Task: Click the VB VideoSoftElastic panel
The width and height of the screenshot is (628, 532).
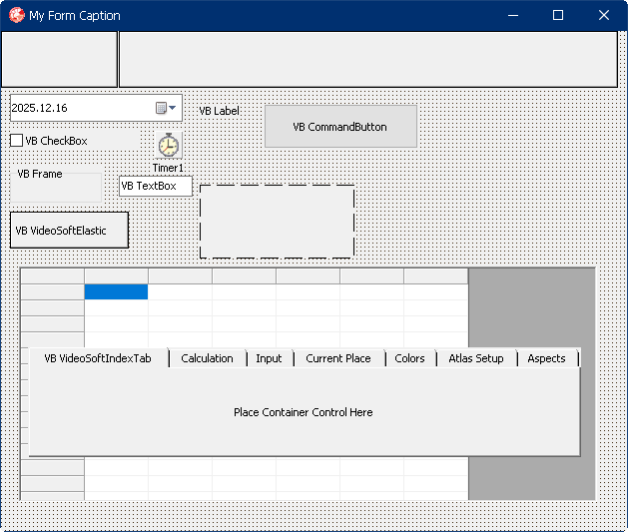Action: pyautogui.click(x=69, y=231)
